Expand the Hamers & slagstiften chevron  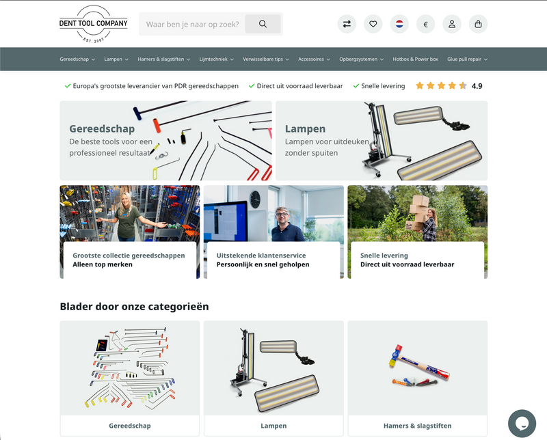pyautogui.click(x=189, y=59)
